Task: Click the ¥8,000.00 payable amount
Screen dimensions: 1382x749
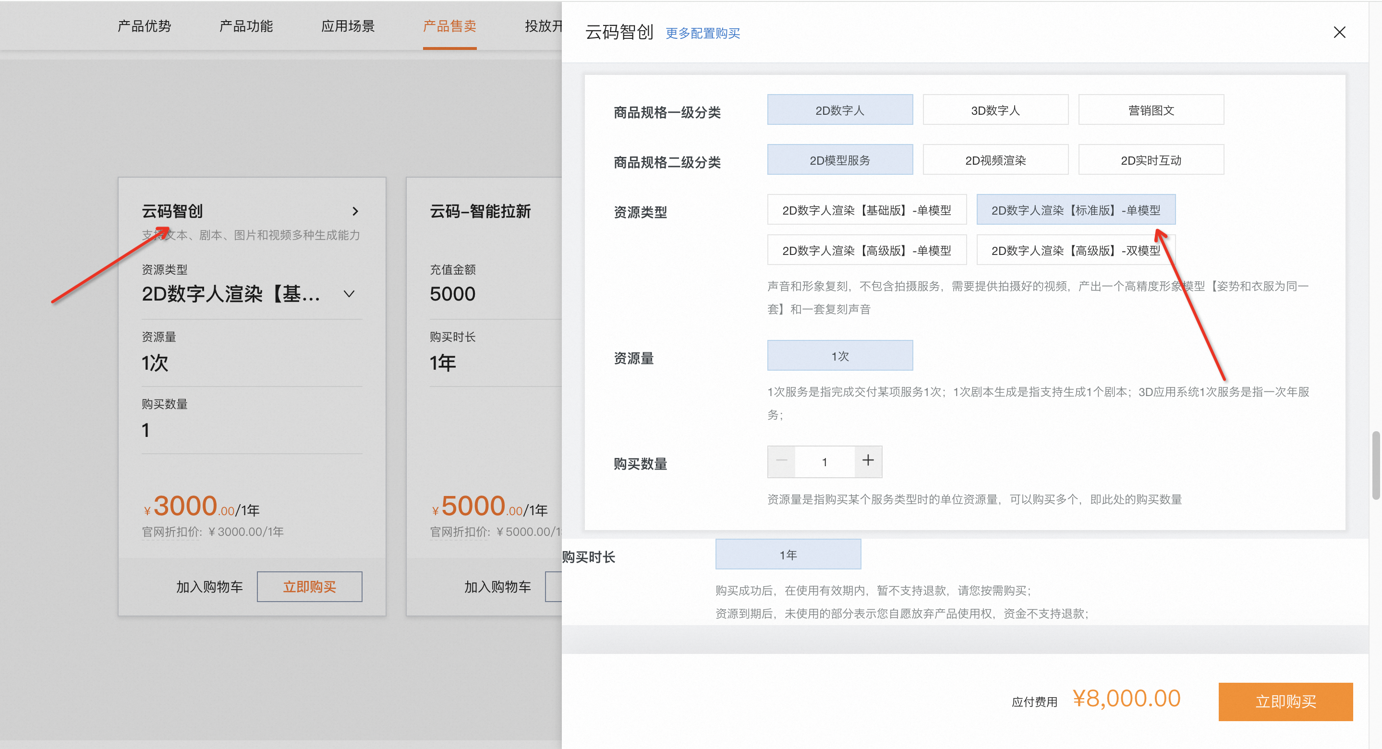Action: [1127, 699]
